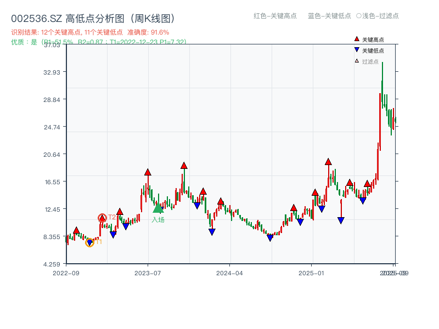Click the blue triangle icon beside 关键低点 legend
The width and height of the screenshot is (439, 329).
click(357, 50)
